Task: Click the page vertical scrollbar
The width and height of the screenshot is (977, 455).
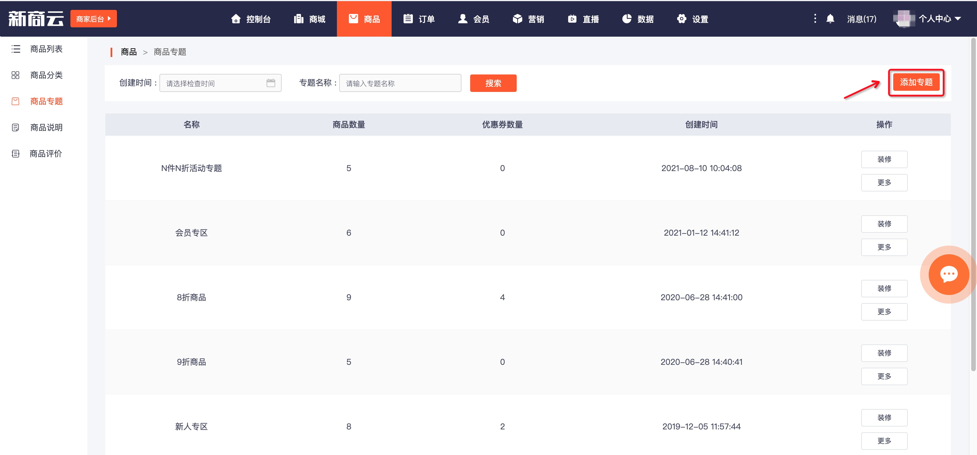Action: point(973,205)
